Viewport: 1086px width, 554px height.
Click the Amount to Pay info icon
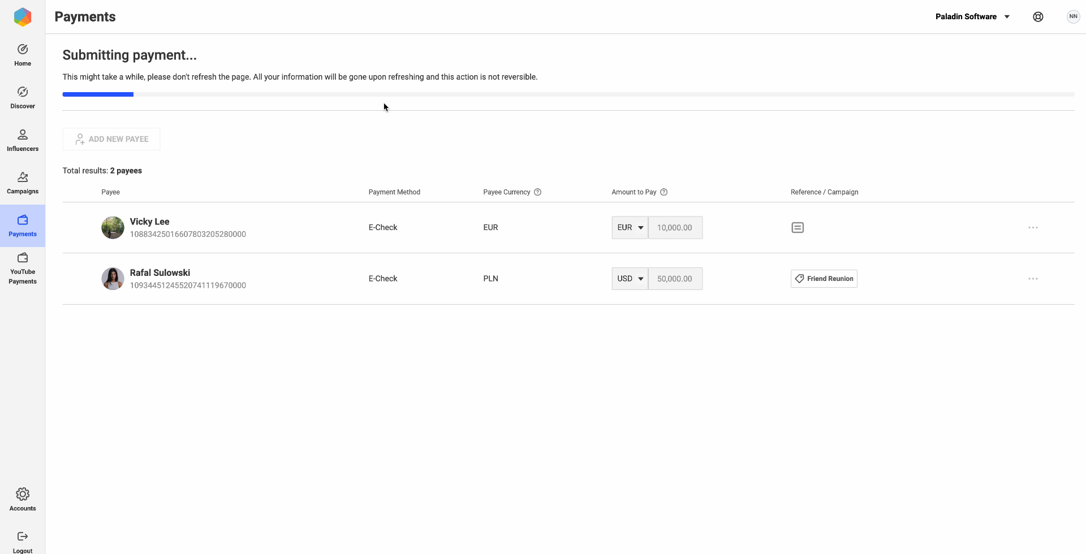(x=664, y=192)
